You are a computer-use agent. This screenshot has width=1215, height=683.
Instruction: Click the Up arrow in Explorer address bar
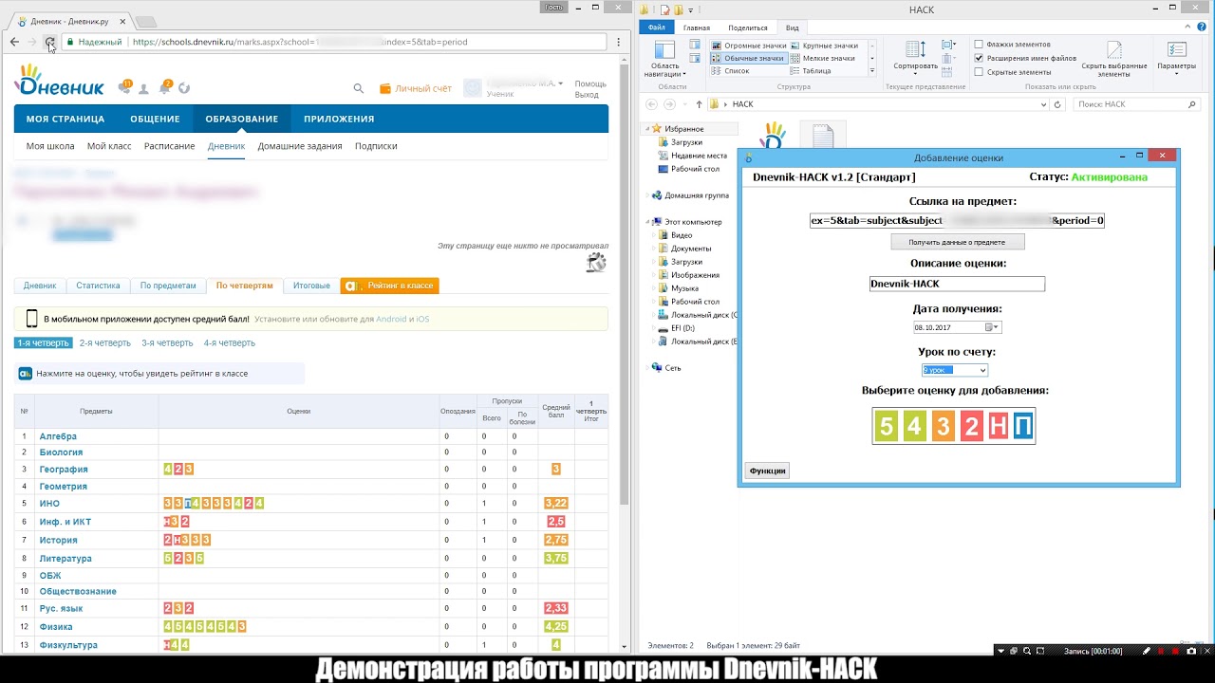(699, 104)
